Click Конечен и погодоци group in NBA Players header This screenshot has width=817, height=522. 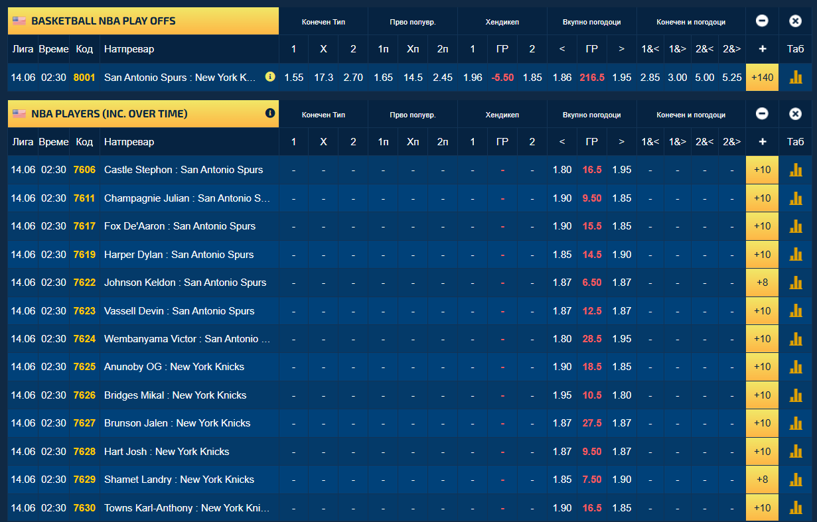pyautogui.click(x=691, y=115)
